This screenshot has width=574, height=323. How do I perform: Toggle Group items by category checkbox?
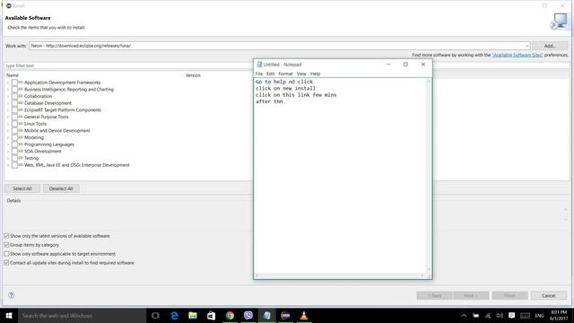click(x=6, y=245)
